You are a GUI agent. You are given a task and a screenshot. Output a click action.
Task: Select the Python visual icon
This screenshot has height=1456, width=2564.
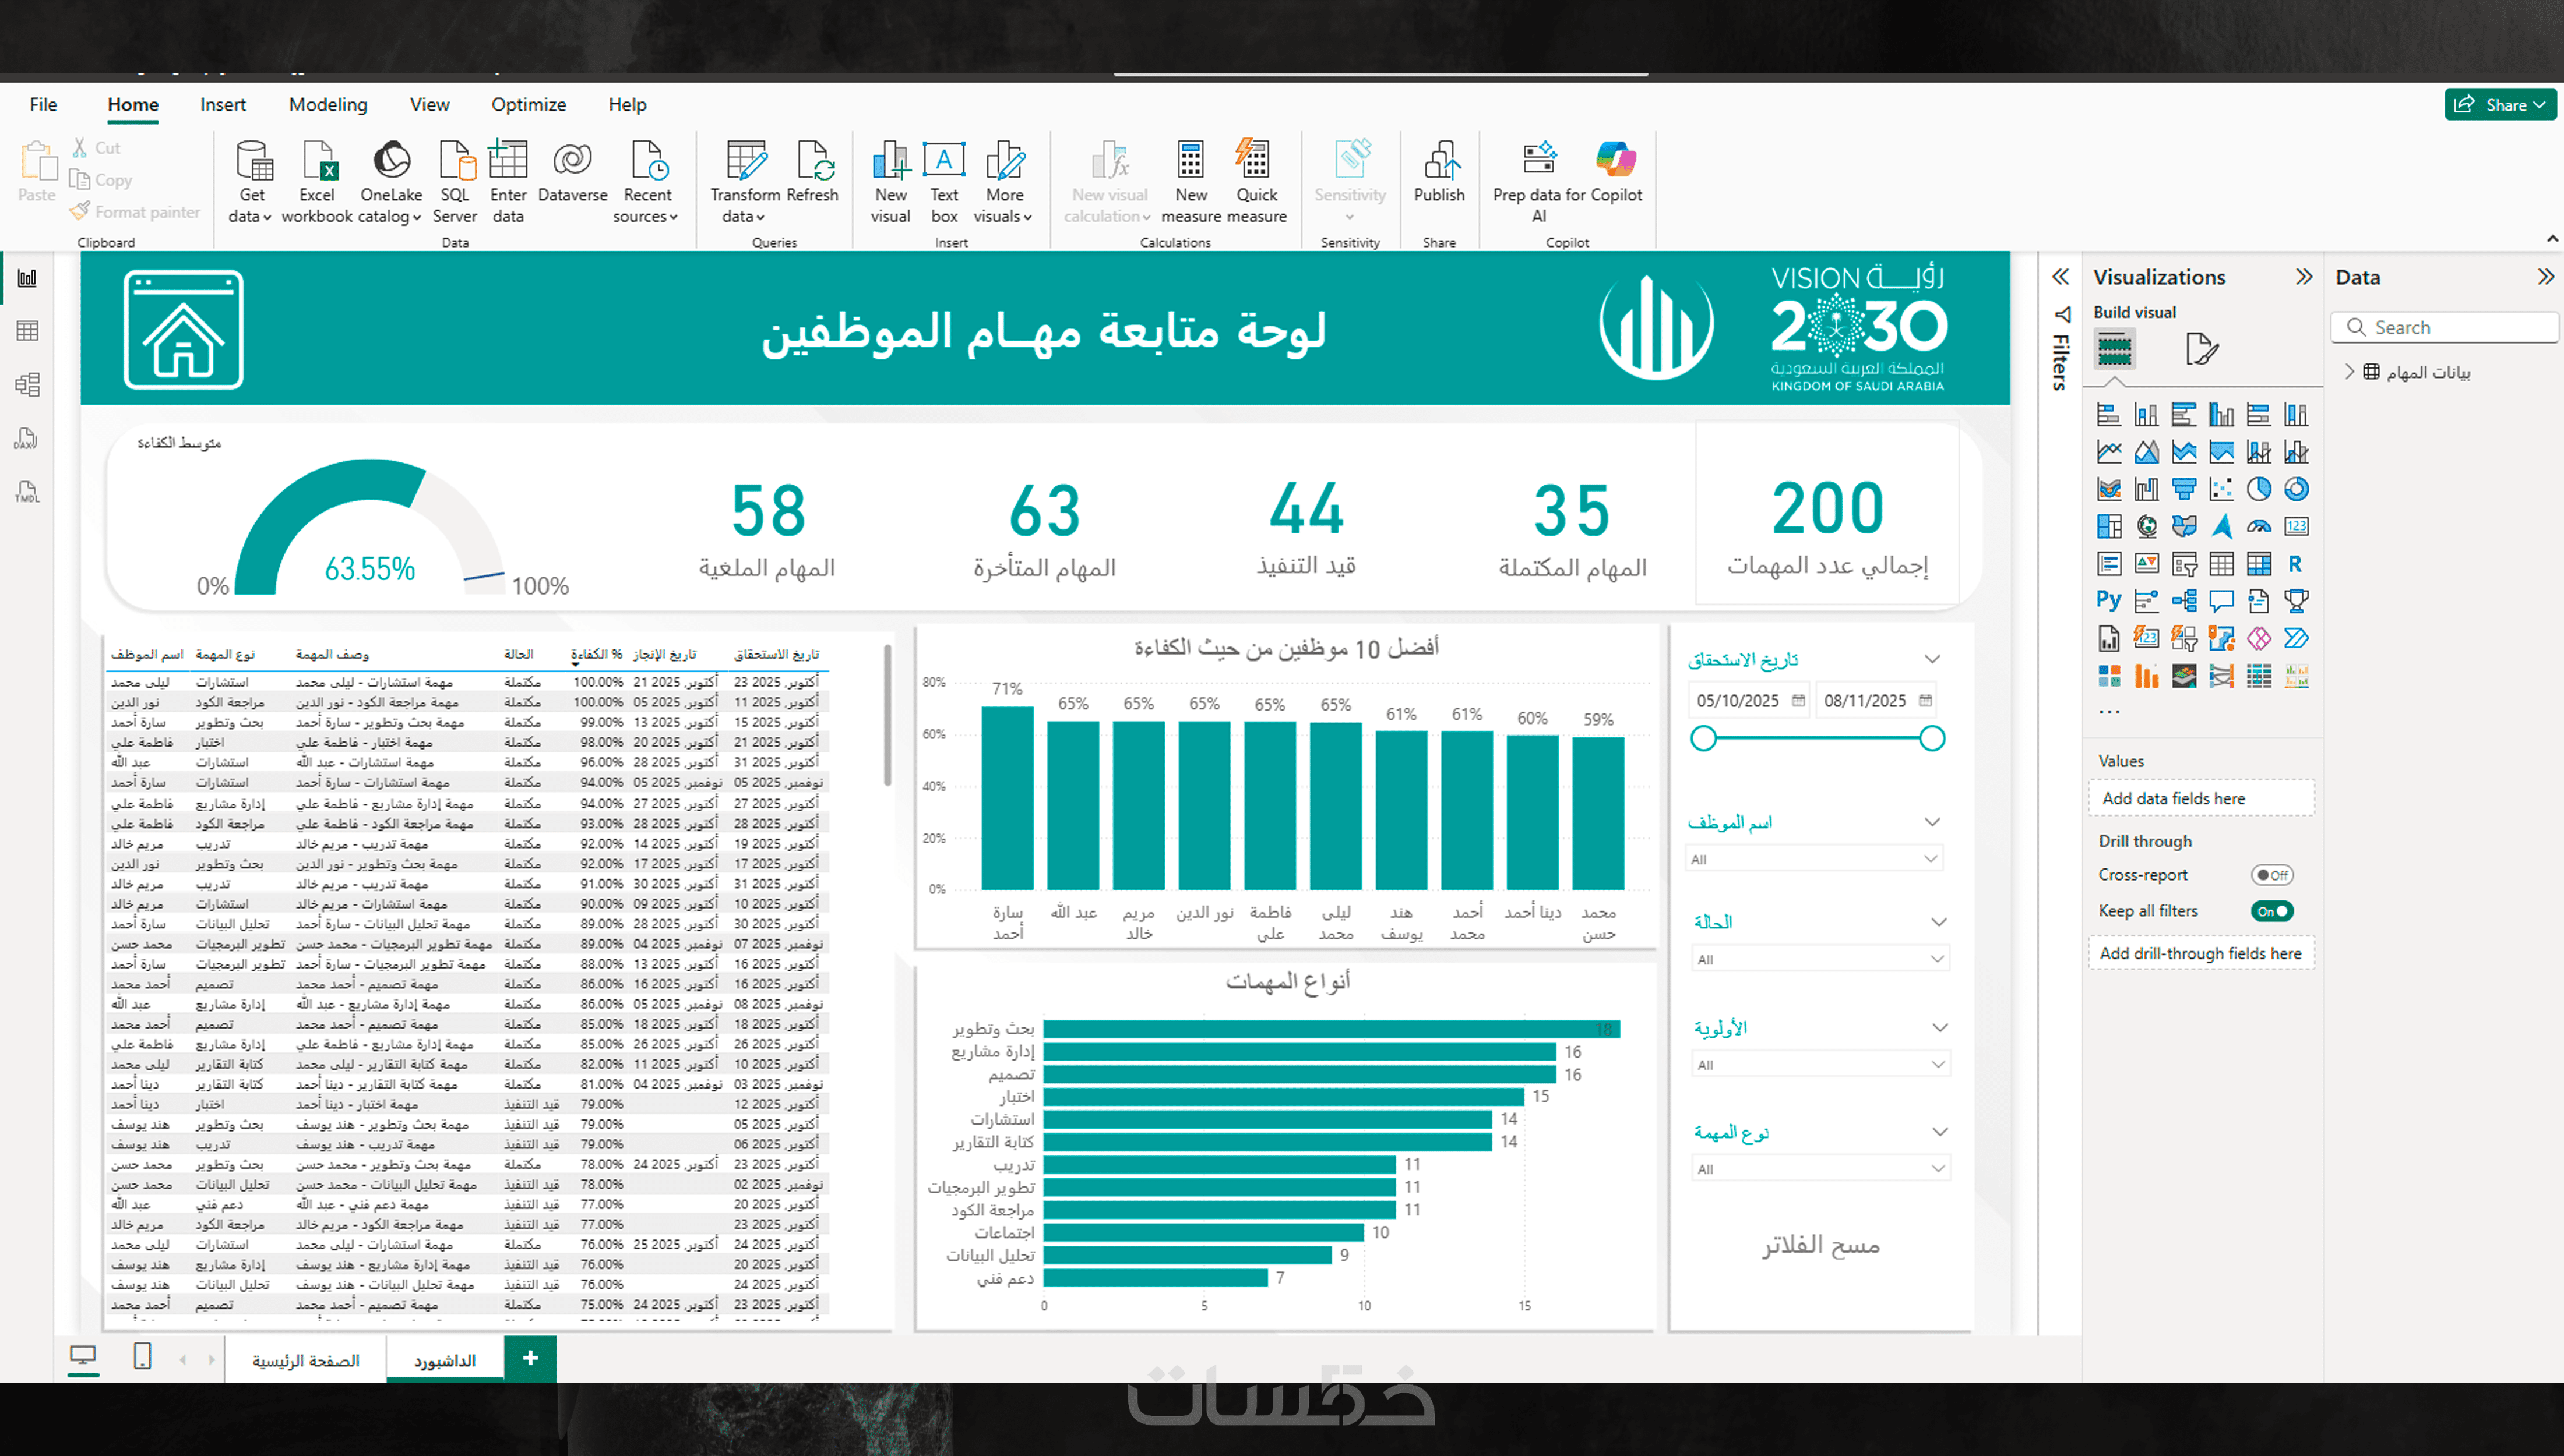(2108, 600)
